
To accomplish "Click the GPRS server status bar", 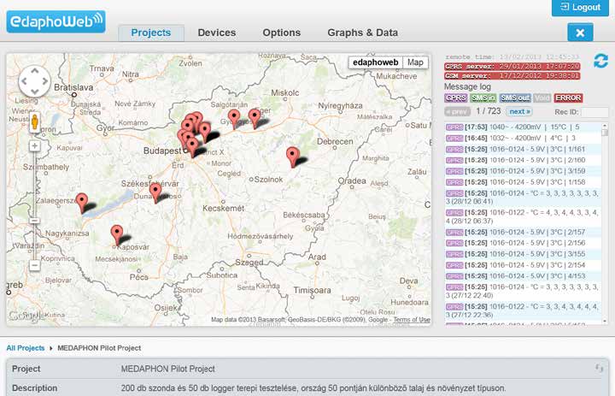I will pos(512,67).
